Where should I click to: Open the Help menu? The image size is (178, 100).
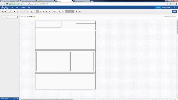click(29, 7)
